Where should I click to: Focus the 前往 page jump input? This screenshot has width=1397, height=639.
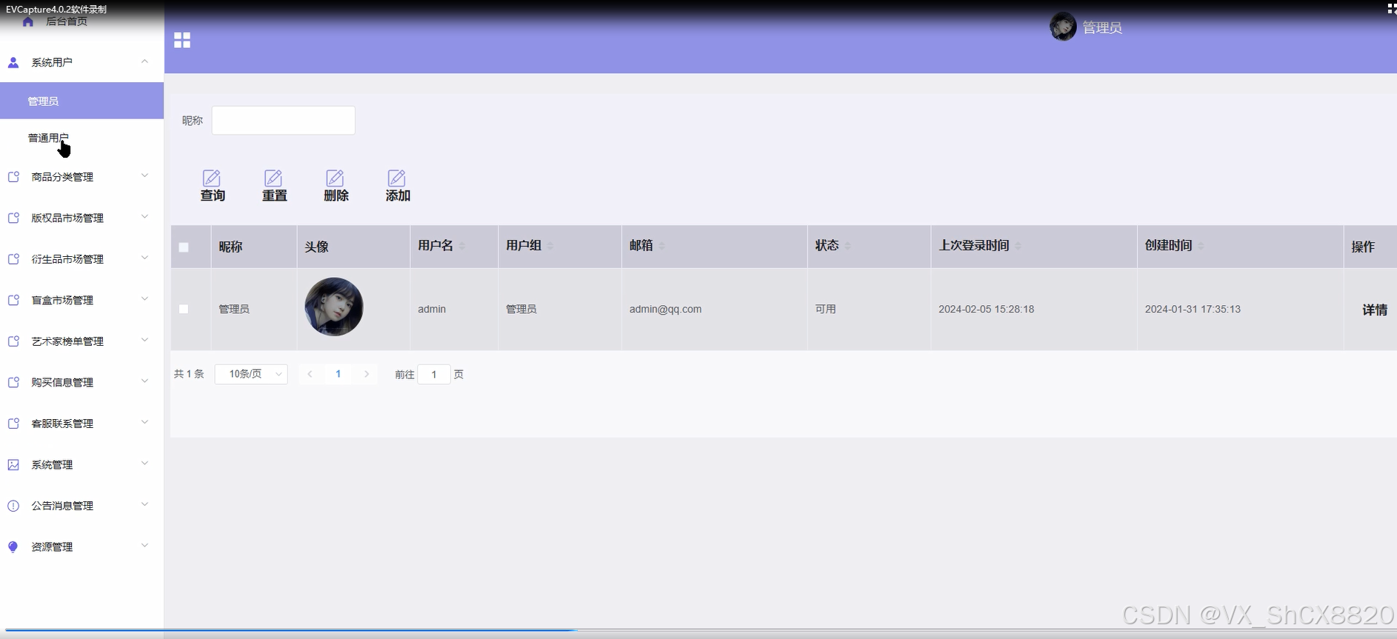pos(434,374)
